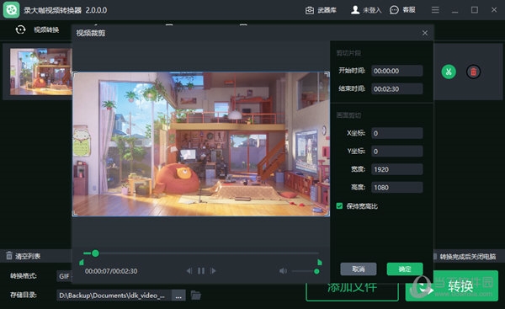The image size is (505, 309).
Task: Toggle the 保持宽高比 checkbox
Action: click(x=339, y=206)
